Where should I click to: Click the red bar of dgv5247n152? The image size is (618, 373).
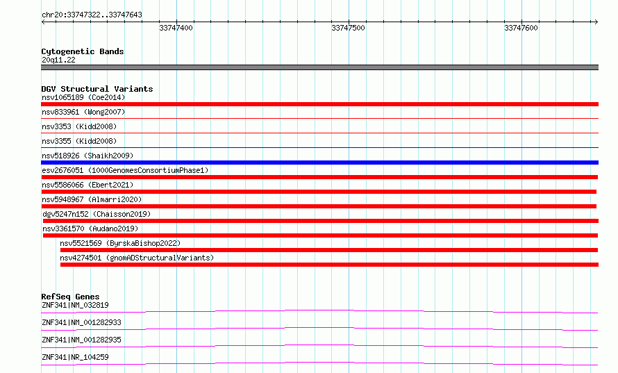tap(320, 221)
